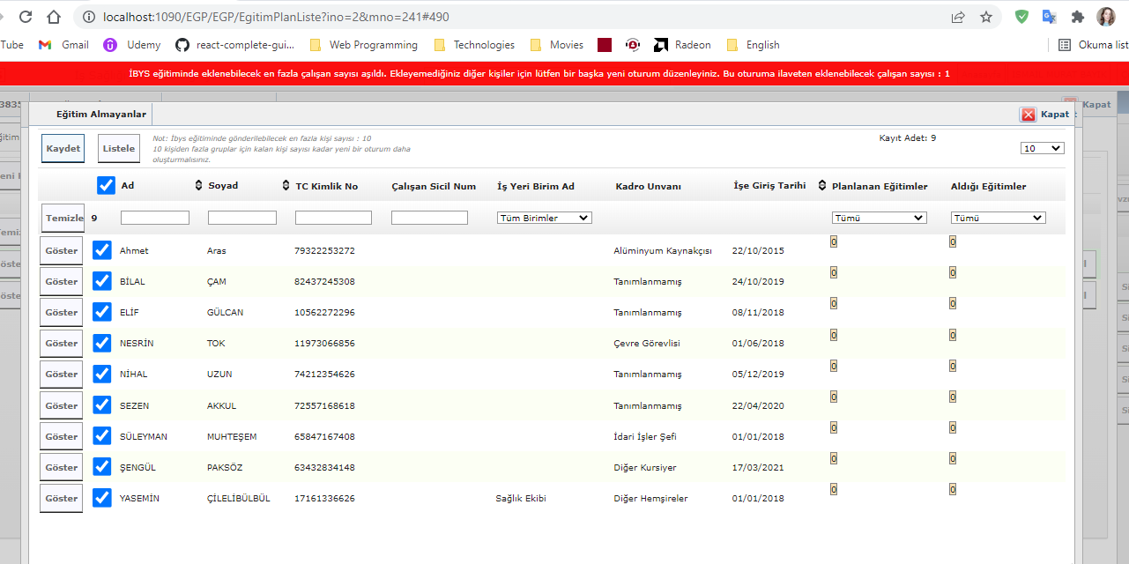The height and width of the screenshot is (564, 1129).
Task: Click the browser home icon
Action: (54, 17)
